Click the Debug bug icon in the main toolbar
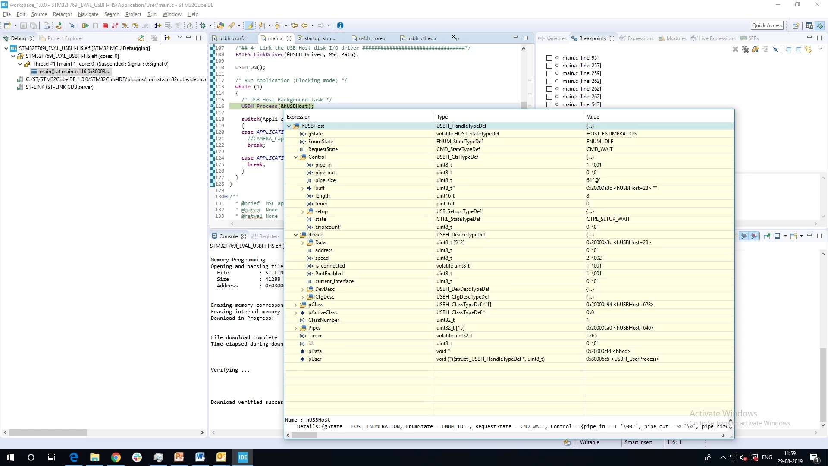 click(203, 25)
